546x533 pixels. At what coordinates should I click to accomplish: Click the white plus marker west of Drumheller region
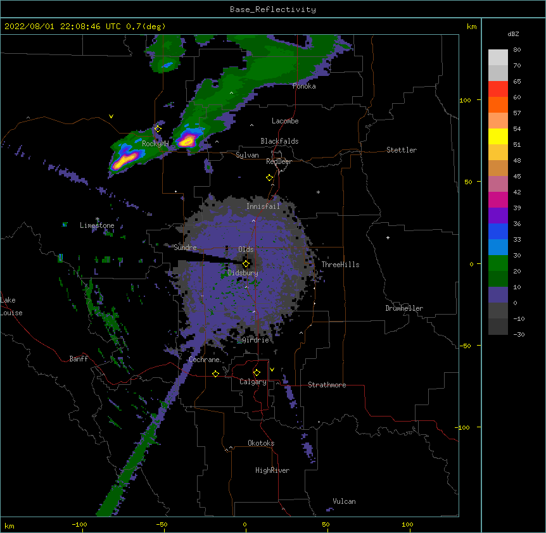[x=388, y=237]
